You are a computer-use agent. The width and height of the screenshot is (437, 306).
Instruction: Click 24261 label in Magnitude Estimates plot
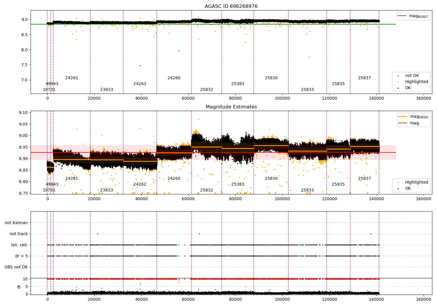click(x=72, y=179)
